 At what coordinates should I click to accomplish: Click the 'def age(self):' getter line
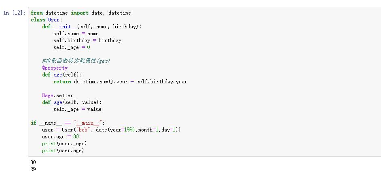62,75
